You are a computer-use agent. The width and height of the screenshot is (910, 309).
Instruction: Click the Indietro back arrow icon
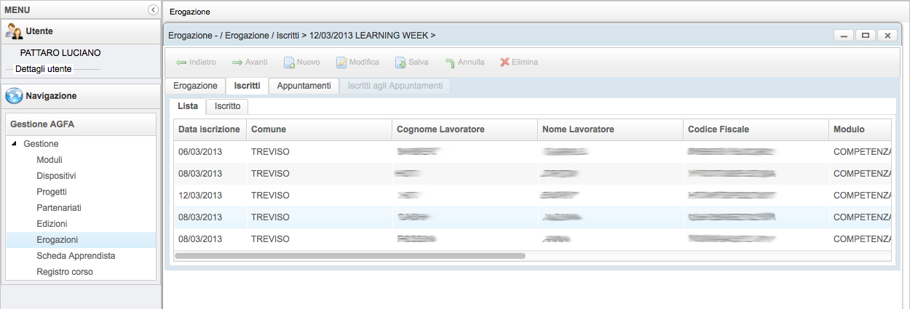[x=181, y=63]
